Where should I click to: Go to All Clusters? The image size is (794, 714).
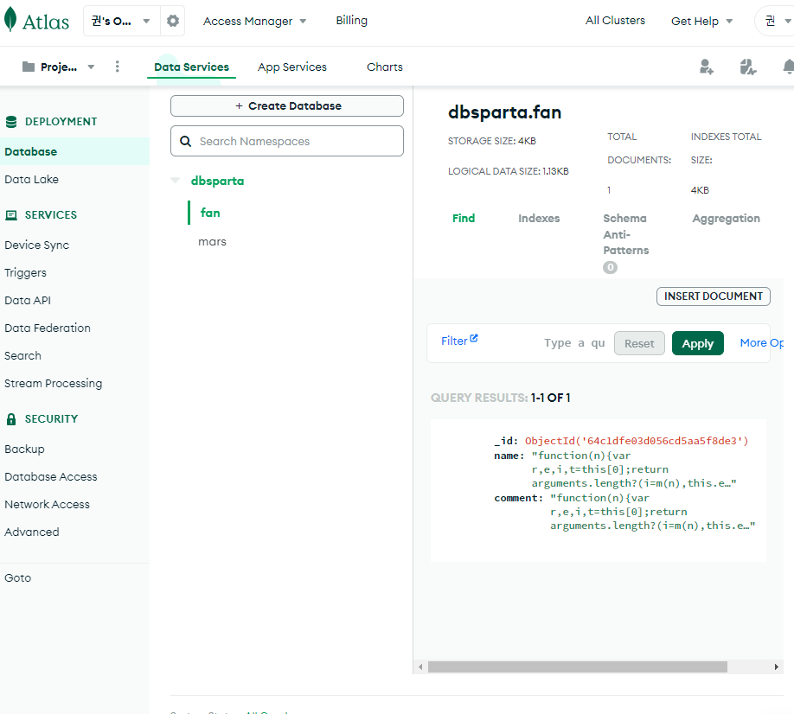pyautogui.click(x=615, y=20)
